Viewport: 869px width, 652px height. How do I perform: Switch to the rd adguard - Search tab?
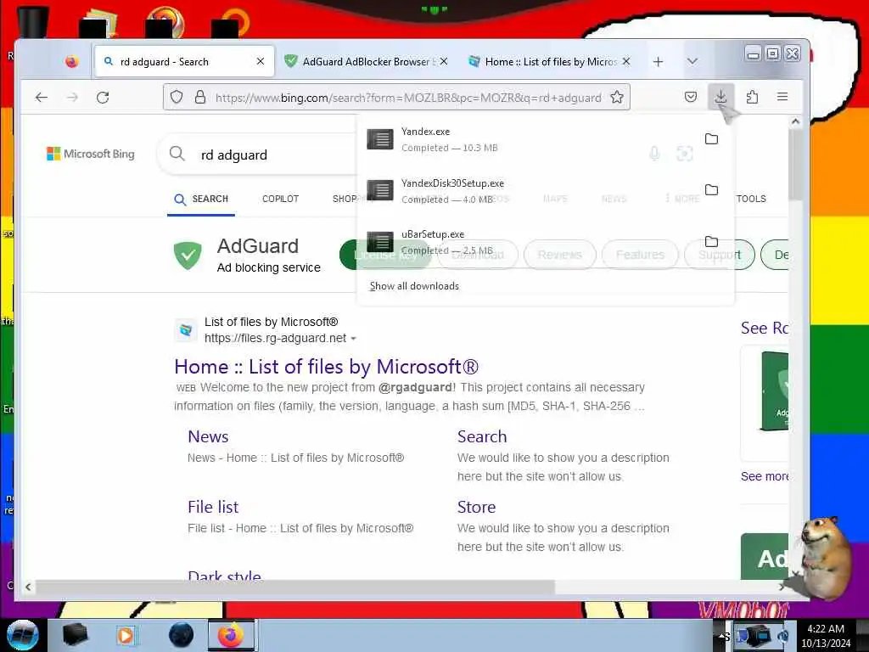coord(184,61)
